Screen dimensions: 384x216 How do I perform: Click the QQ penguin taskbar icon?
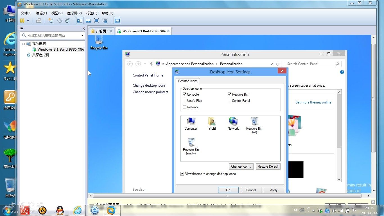pos(60,210)
